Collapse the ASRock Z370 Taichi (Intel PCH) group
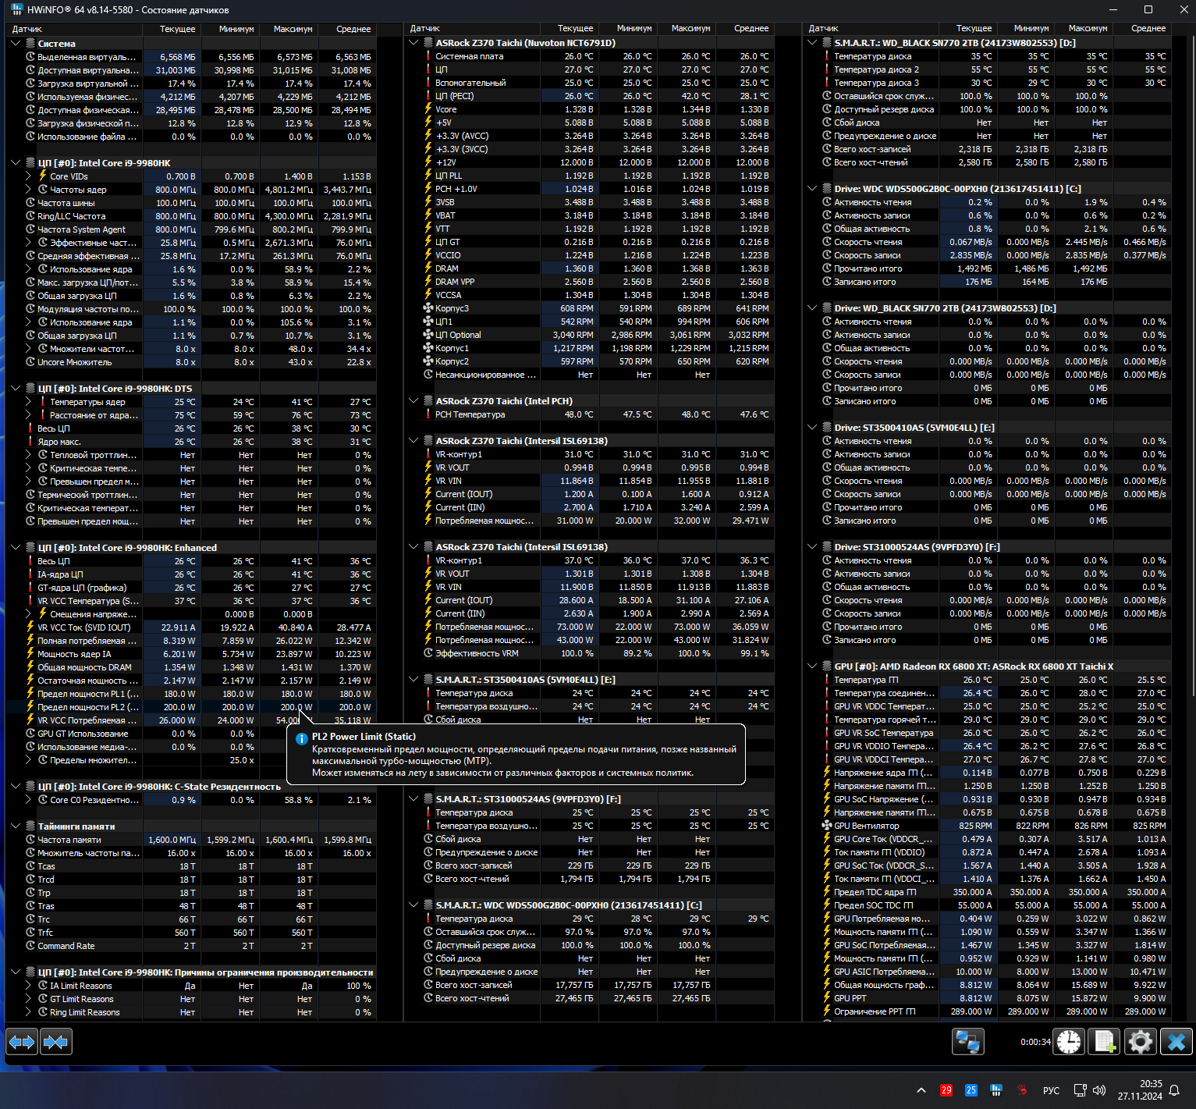 click(413, 401)
